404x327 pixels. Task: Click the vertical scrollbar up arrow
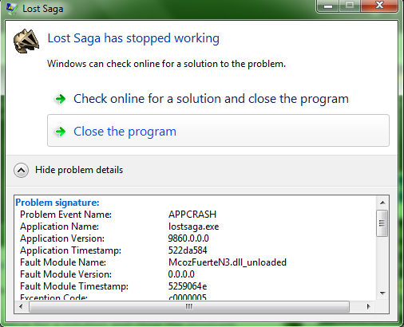tap(382, 203)
